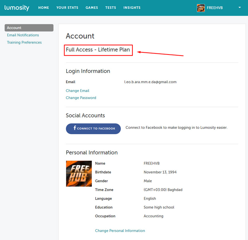Click the Full Access - Lifetime Plan text
The width and height of the screenshot is (248, 240).
[x=98, y=50]
